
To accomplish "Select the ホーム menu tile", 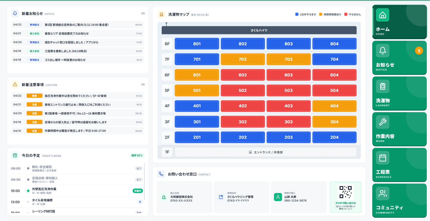I will coord(399,22).
